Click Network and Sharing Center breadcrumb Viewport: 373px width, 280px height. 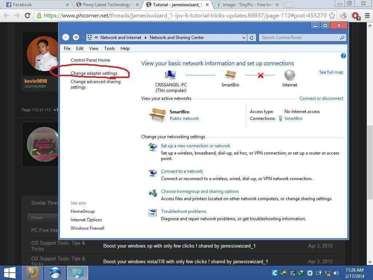click(177, 38)
